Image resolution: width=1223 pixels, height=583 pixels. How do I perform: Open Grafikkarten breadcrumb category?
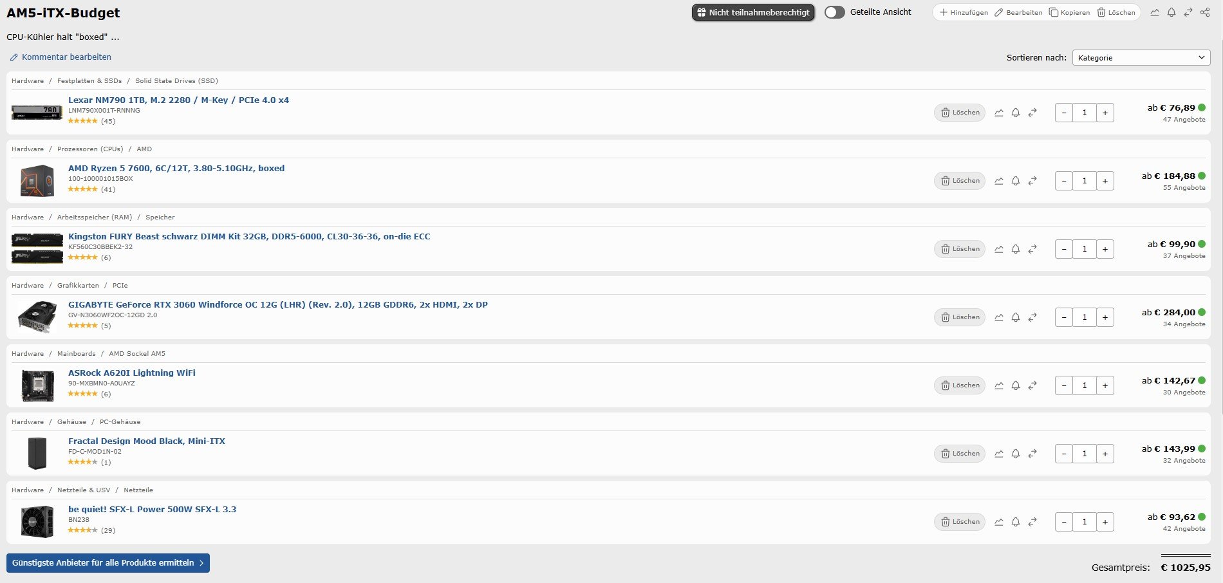tap(78, 285)
